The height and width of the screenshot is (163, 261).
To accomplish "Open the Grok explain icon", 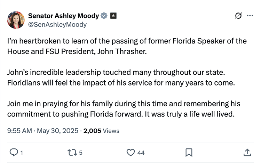I will 238,16.
